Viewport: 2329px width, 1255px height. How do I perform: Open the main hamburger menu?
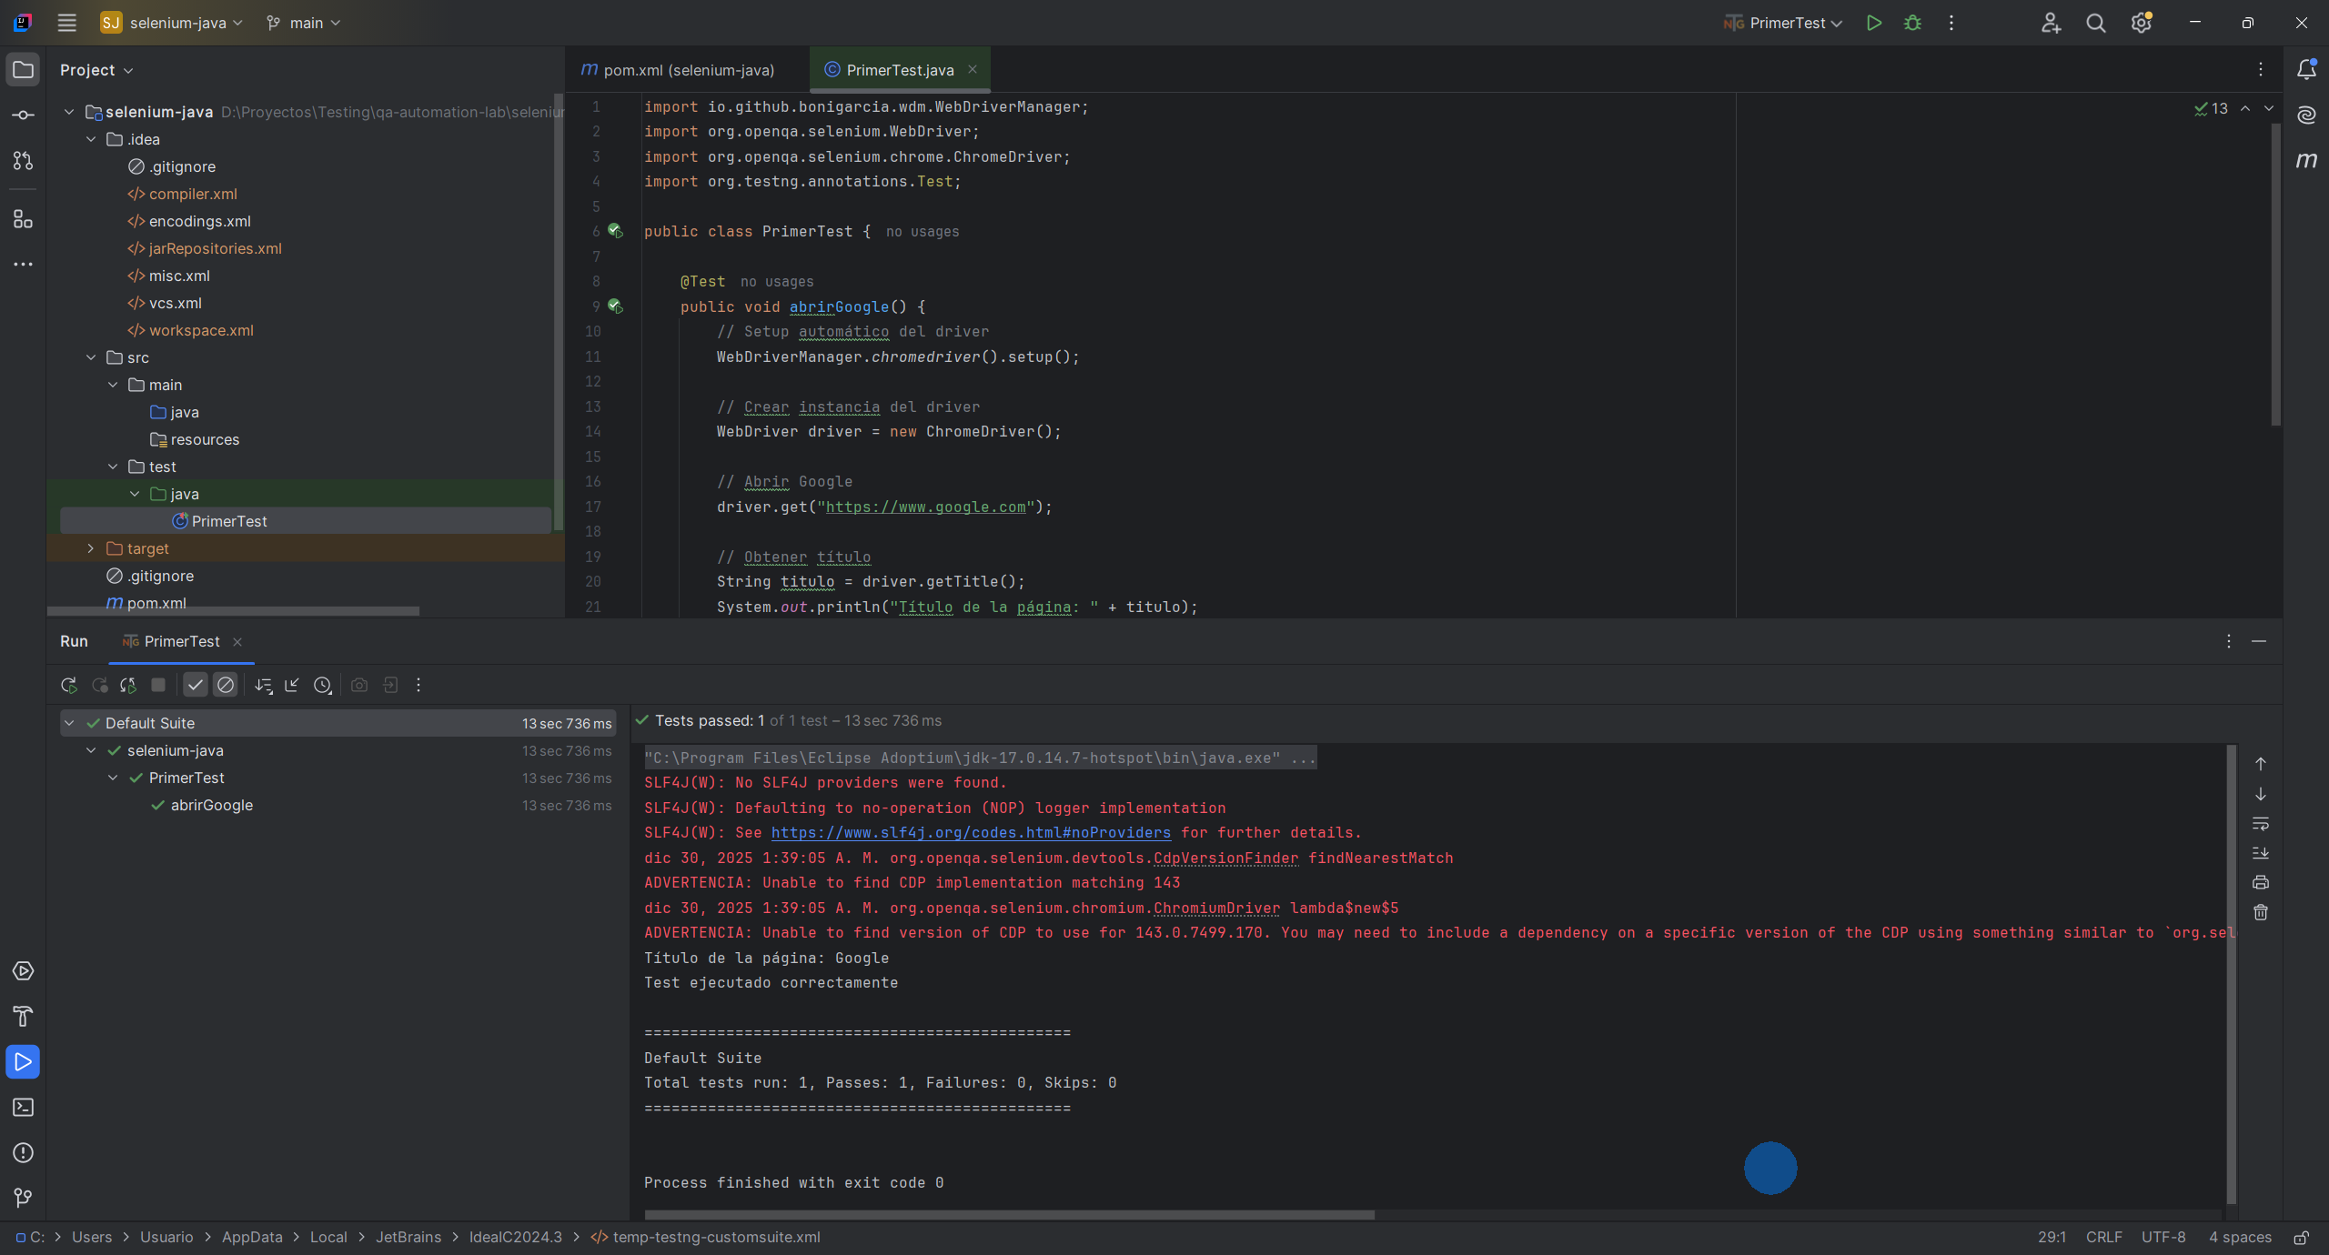click(66, 23)
